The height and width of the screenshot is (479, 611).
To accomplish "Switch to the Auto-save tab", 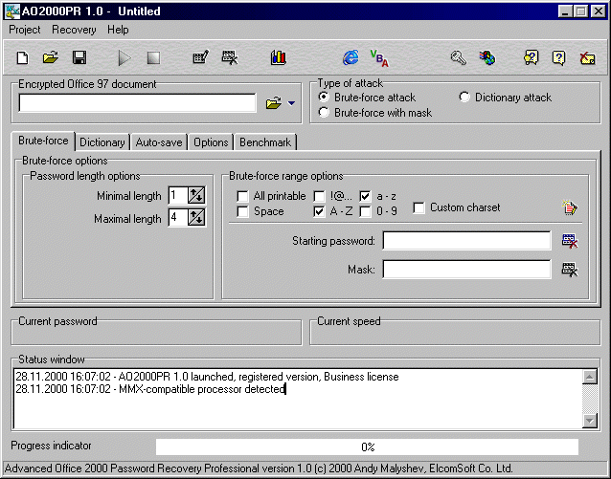I will (x=159, y=142).
